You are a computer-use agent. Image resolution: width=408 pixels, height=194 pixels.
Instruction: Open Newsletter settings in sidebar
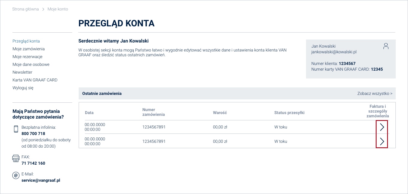coord(22,72)
